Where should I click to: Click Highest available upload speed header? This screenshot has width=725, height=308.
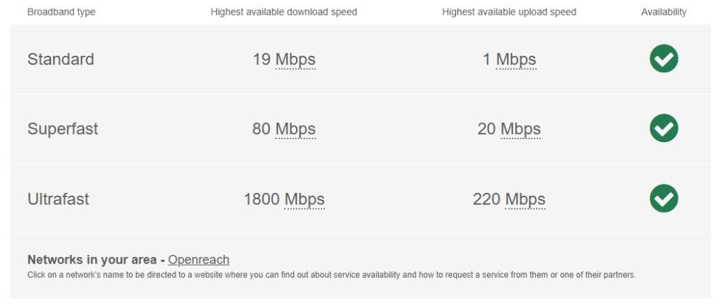point(509,12)
